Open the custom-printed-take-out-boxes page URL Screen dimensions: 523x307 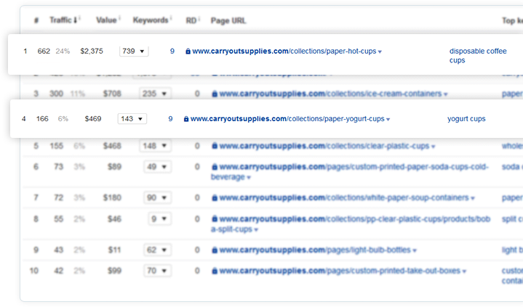coord(340,271)
